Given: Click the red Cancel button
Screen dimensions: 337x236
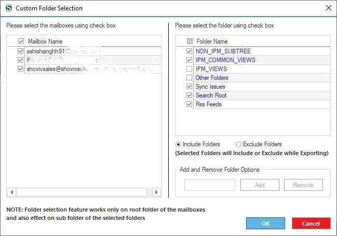Looking at the screenshot, I should point(311,224).
